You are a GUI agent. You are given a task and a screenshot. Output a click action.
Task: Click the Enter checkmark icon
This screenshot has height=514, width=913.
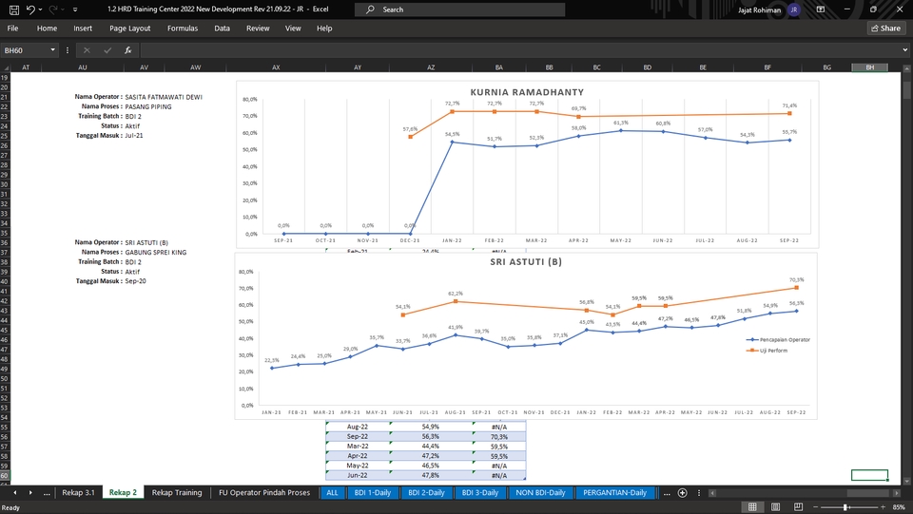tap(107, 50)
